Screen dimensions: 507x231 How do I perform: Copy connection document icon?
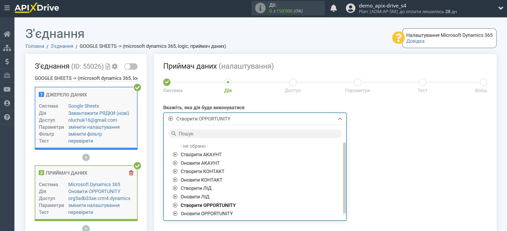(108, 66)
